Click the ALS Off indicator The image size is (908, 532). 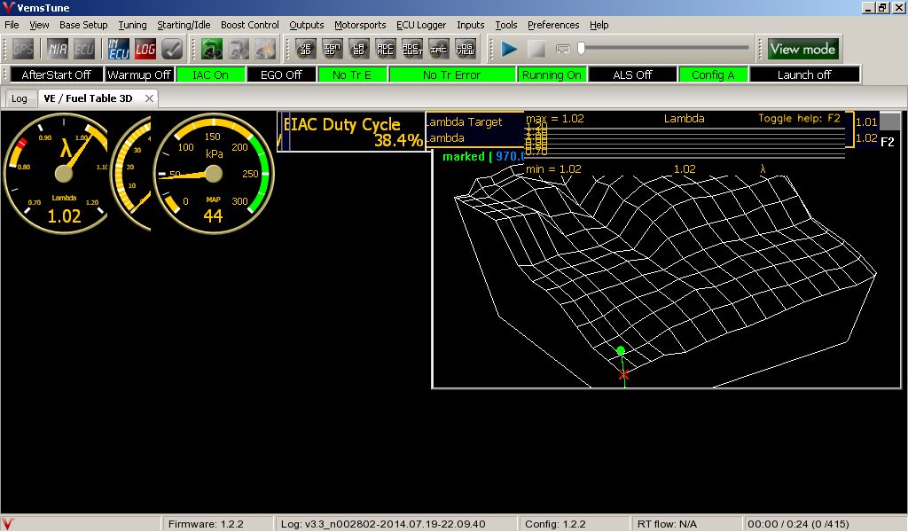coord(632,74)
